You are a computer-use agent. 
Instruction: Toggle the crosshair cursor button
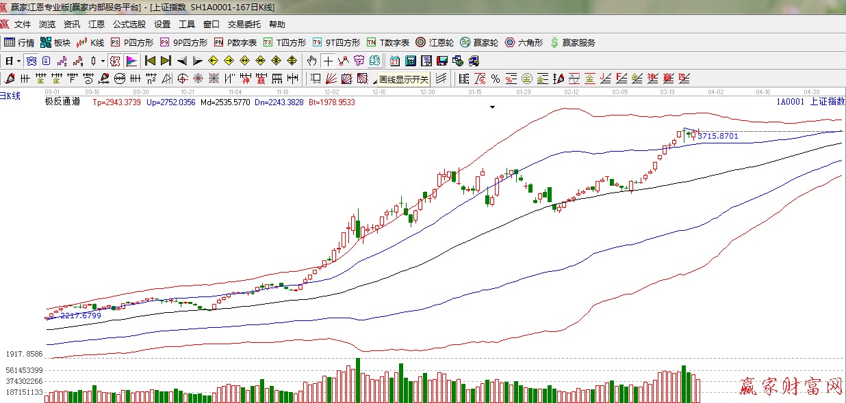(329, 61)
